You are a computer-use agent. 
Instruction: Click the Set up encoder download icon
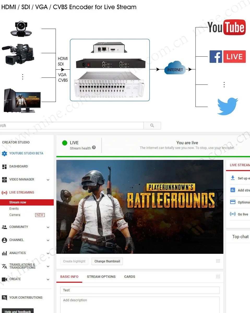233,178
